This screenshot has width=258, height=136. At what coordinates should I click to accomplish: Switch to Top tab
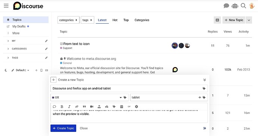[126, 20]
